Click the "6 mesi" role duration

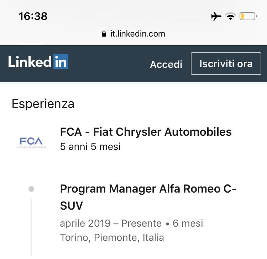coord(188,223)
